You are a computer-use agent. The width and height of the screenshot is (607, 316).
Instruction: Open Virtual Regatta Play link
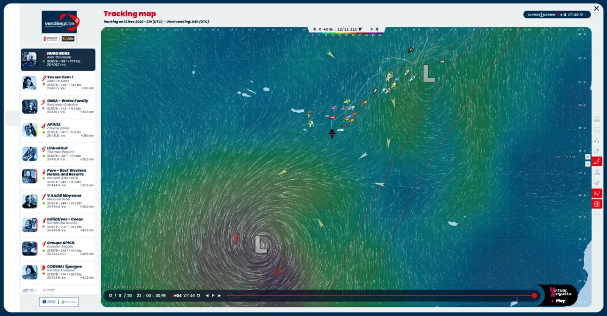559,296
